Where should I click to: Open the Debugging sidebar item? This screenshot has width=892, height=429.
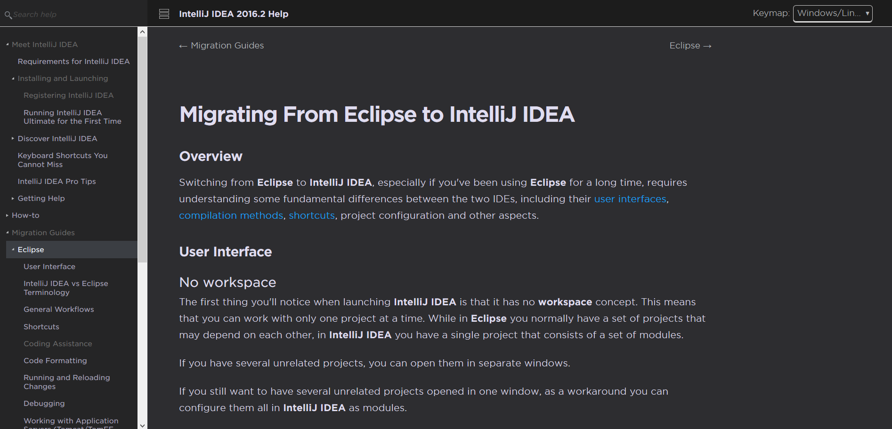click(44, 403)
